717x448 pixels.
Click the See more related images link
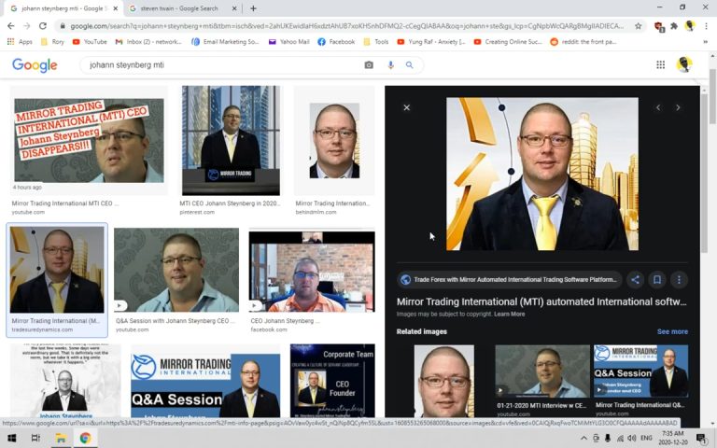(672, 331)
